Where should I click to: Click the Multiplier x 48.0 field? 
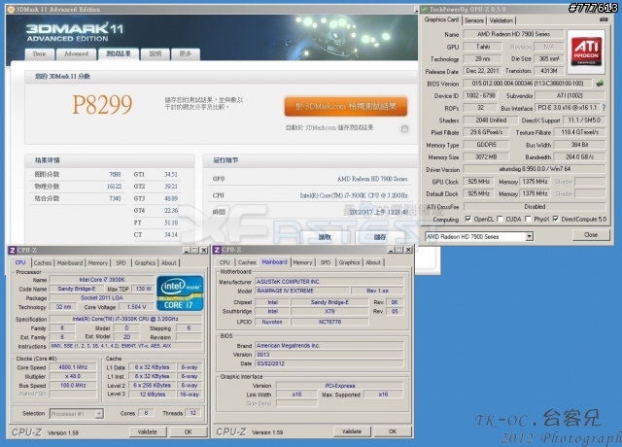click(73, 376)
